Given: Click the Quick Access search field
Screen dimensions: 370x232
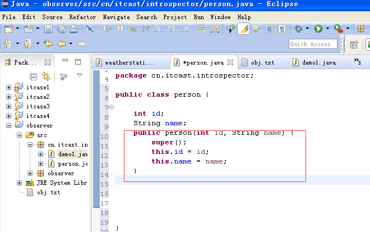Looking at the screenshot, I should (x=314, y=44).
